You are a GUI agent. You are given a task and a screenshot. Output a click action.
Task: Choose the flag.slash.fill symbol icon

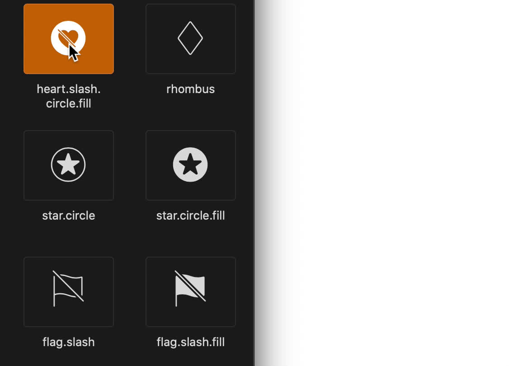(190, 288)
